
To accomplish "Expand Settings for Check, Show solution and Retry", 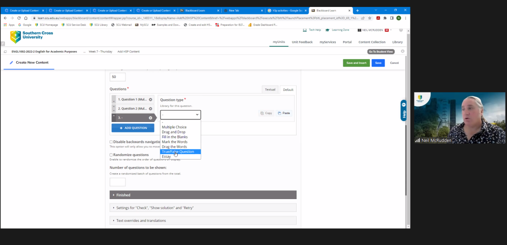I will click(x=203, y=208).
